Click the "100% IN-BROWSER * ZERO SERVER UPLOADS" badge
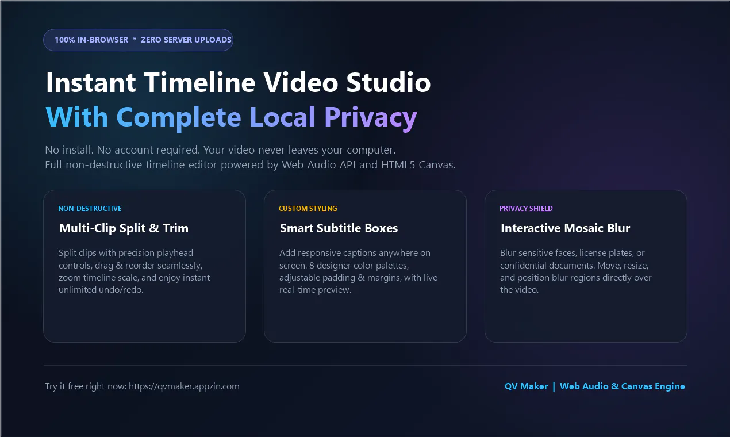Screen dimensions: 730x437 (139, 40)
